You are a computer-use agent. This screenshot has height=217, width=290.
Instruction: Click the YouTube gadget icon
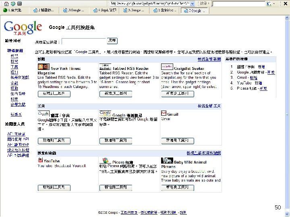tap(40, 160)
